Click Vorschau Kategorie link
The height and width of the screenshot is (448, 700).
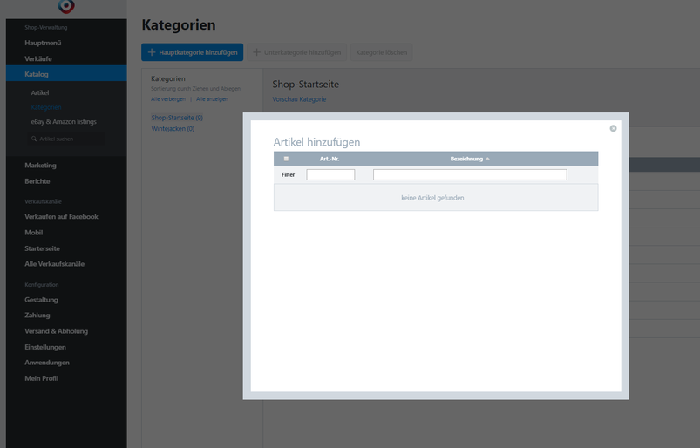[x=299, y=99]
